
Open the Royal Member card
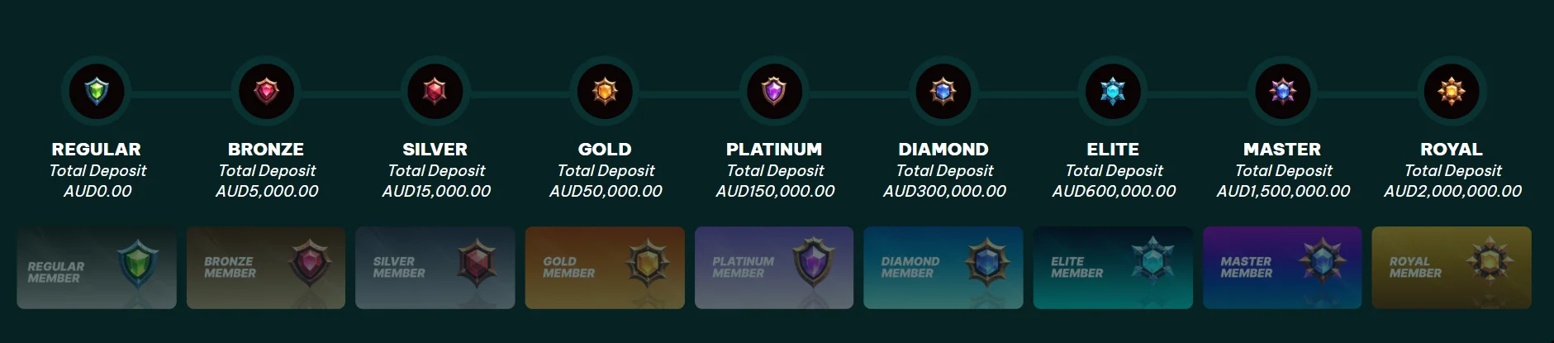point(1452,268)
